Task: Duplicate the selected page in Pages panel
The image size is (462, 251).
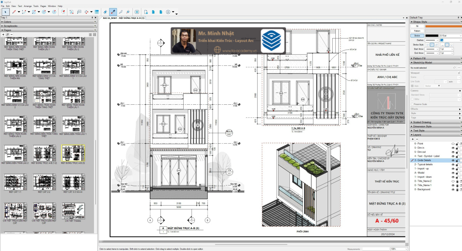Action: tap(7, 35)
